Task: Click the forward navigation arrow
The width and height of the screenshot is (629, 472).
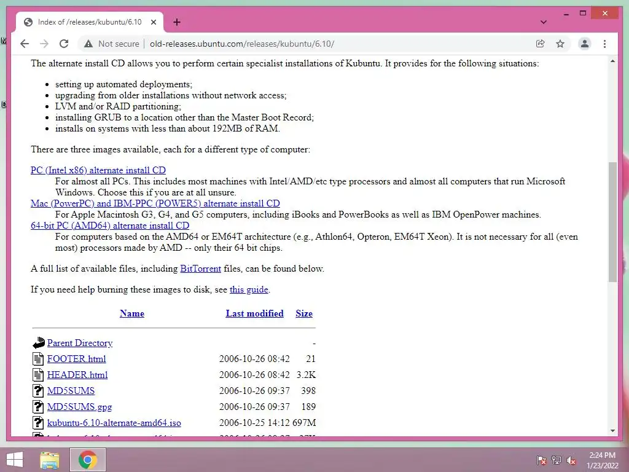Action: (44, 44)
